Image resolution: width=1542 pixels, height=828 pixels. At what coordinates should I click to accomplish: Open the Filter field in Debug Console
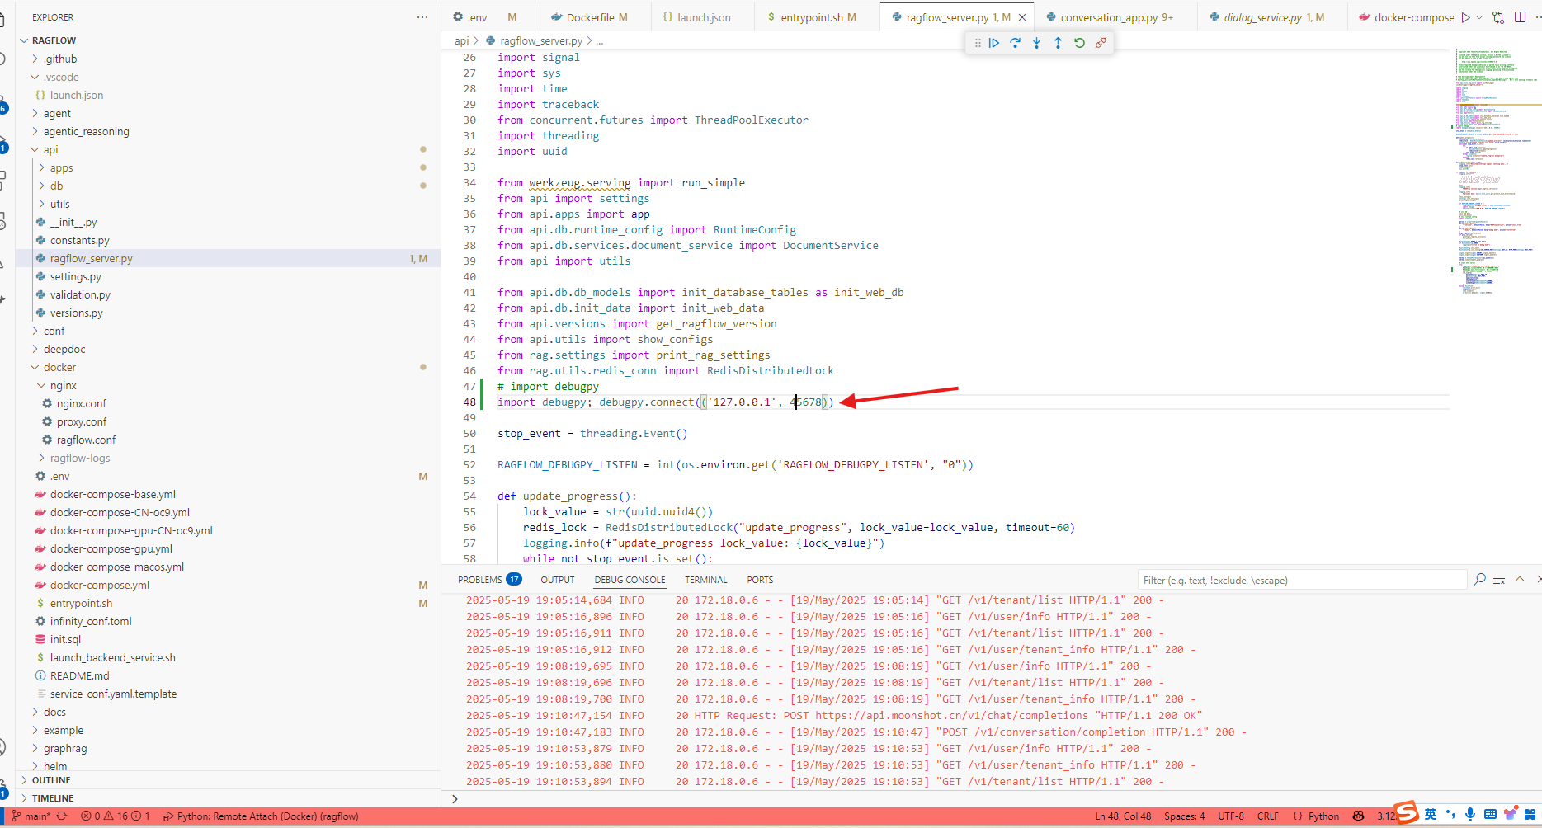point(1304,580)
